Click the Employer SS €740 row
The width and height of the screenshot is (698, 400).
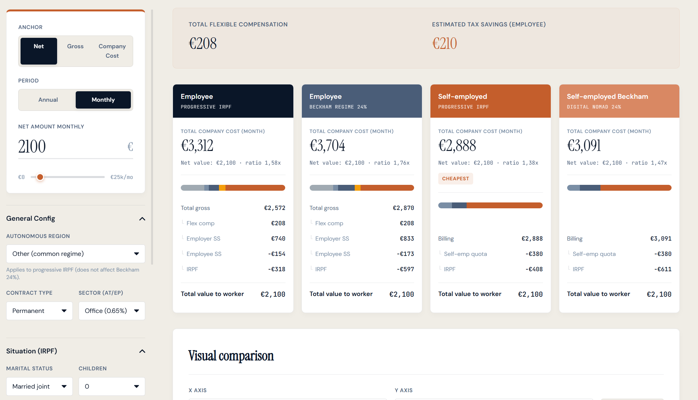coord(233,239)
